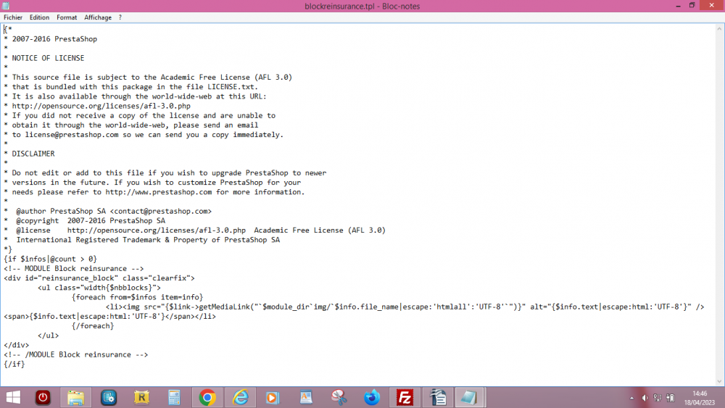Click the final '{/if}' line
Image resolution: width=725 pixels, height=408 pixels.
14,364
